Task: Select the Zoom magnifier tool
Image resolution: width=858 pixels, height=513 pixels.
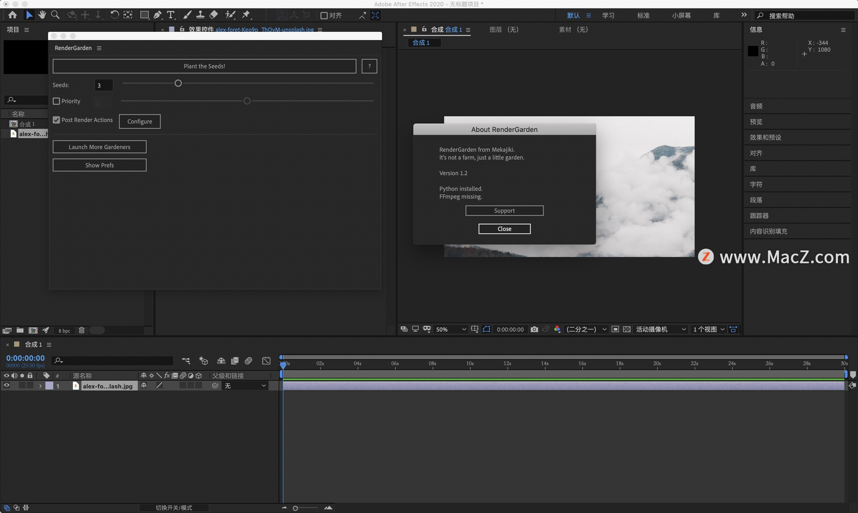Action: (55, 15)
